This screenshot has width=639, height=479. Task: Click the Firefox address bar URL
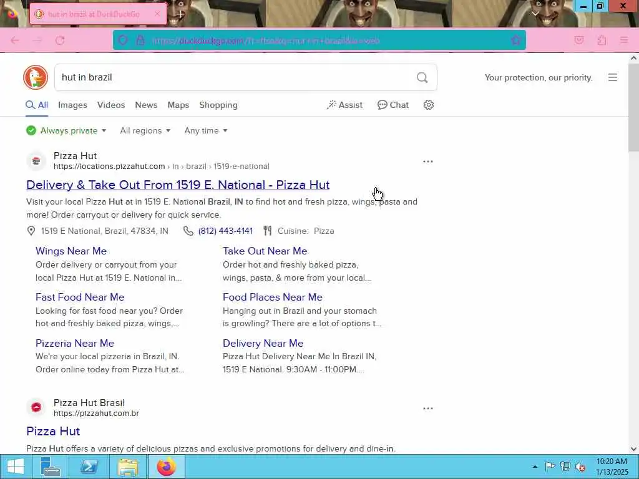(266, 41)
